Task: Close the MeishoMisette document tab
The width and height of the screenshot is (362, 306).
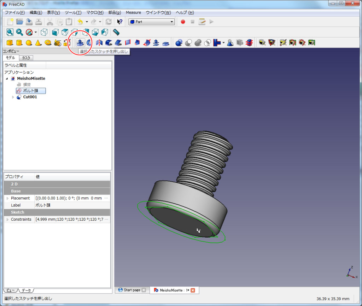Action: 193,290
